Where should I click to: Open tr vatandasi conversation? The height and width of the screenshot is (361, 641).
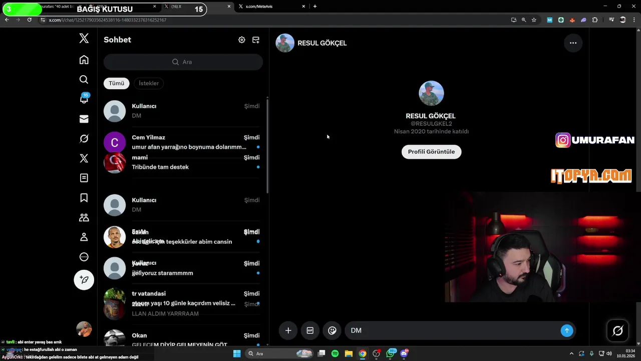[x=182, y=298]
